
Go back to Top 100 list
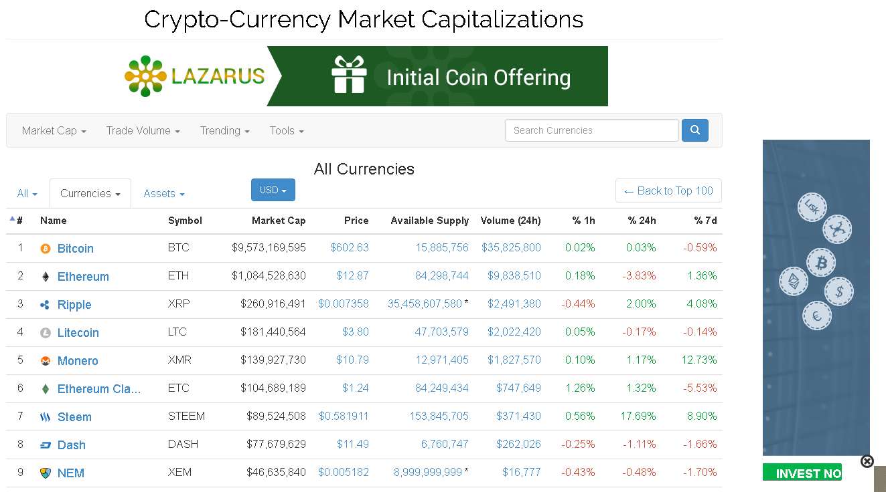point(668,191)
